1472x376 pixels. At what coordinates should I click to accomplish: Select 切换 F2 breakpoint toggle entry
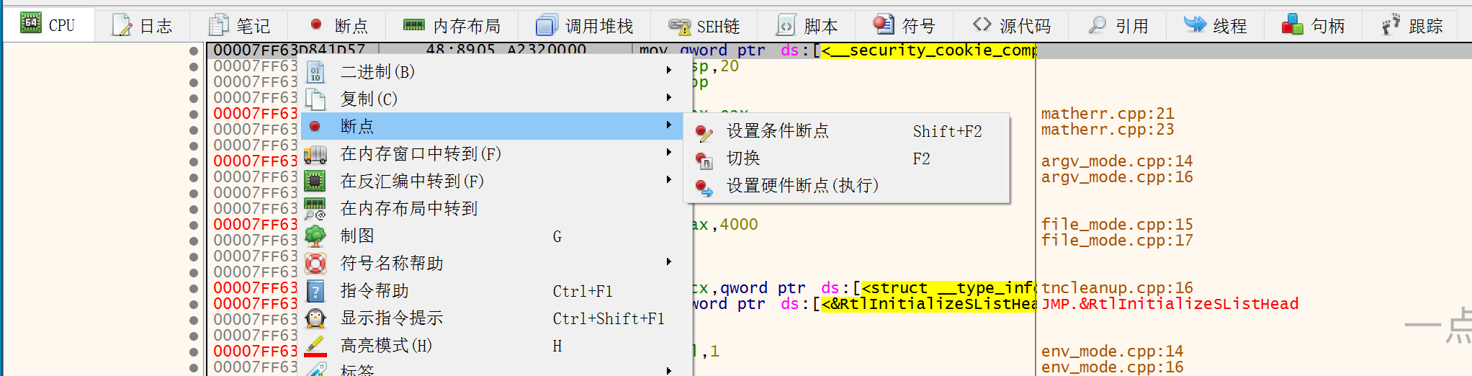[x=846, y=158]
